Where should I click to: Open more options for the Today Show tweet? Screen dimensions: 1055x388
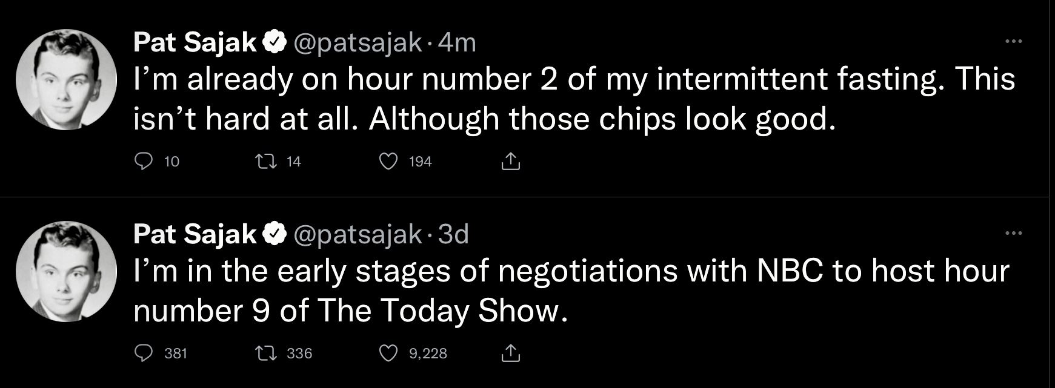point(1013,233)
